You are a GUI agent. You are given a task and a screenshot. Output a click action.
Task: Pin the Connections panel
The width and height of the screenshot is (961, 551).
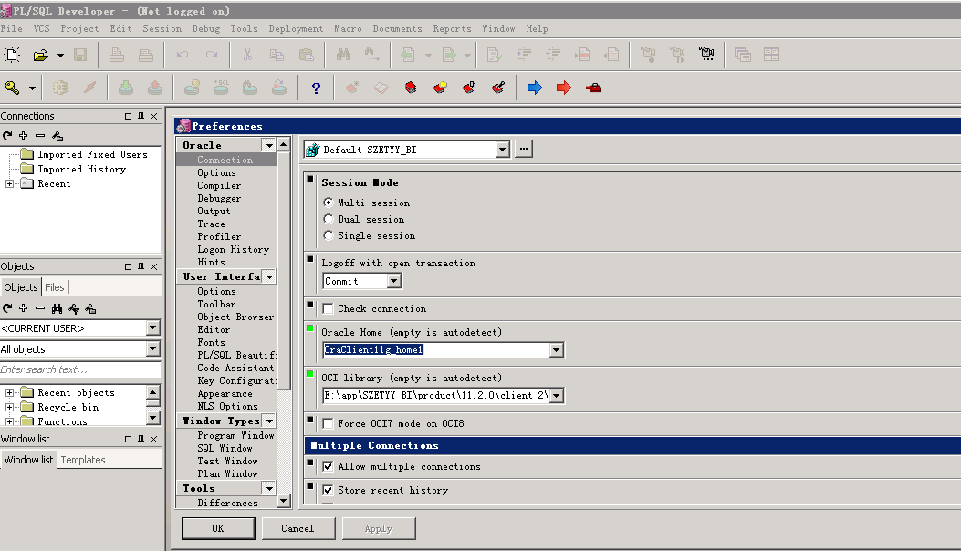(141, 116)
